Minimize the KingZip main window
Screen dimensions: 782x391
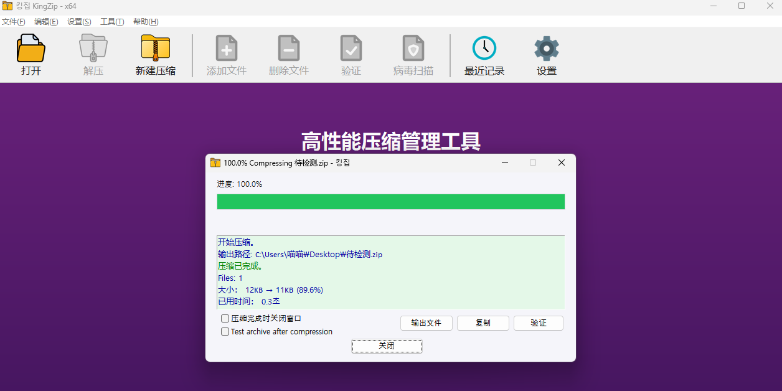(713, 6)
